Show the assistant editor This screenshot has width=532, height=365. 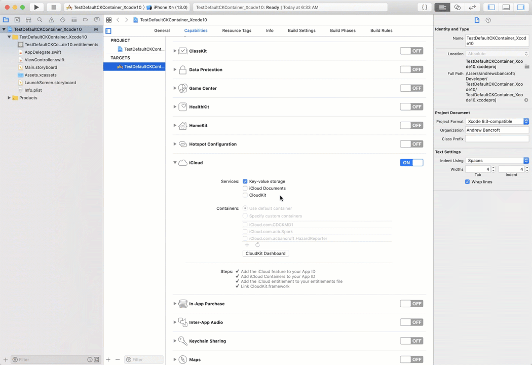coord(457,7)
